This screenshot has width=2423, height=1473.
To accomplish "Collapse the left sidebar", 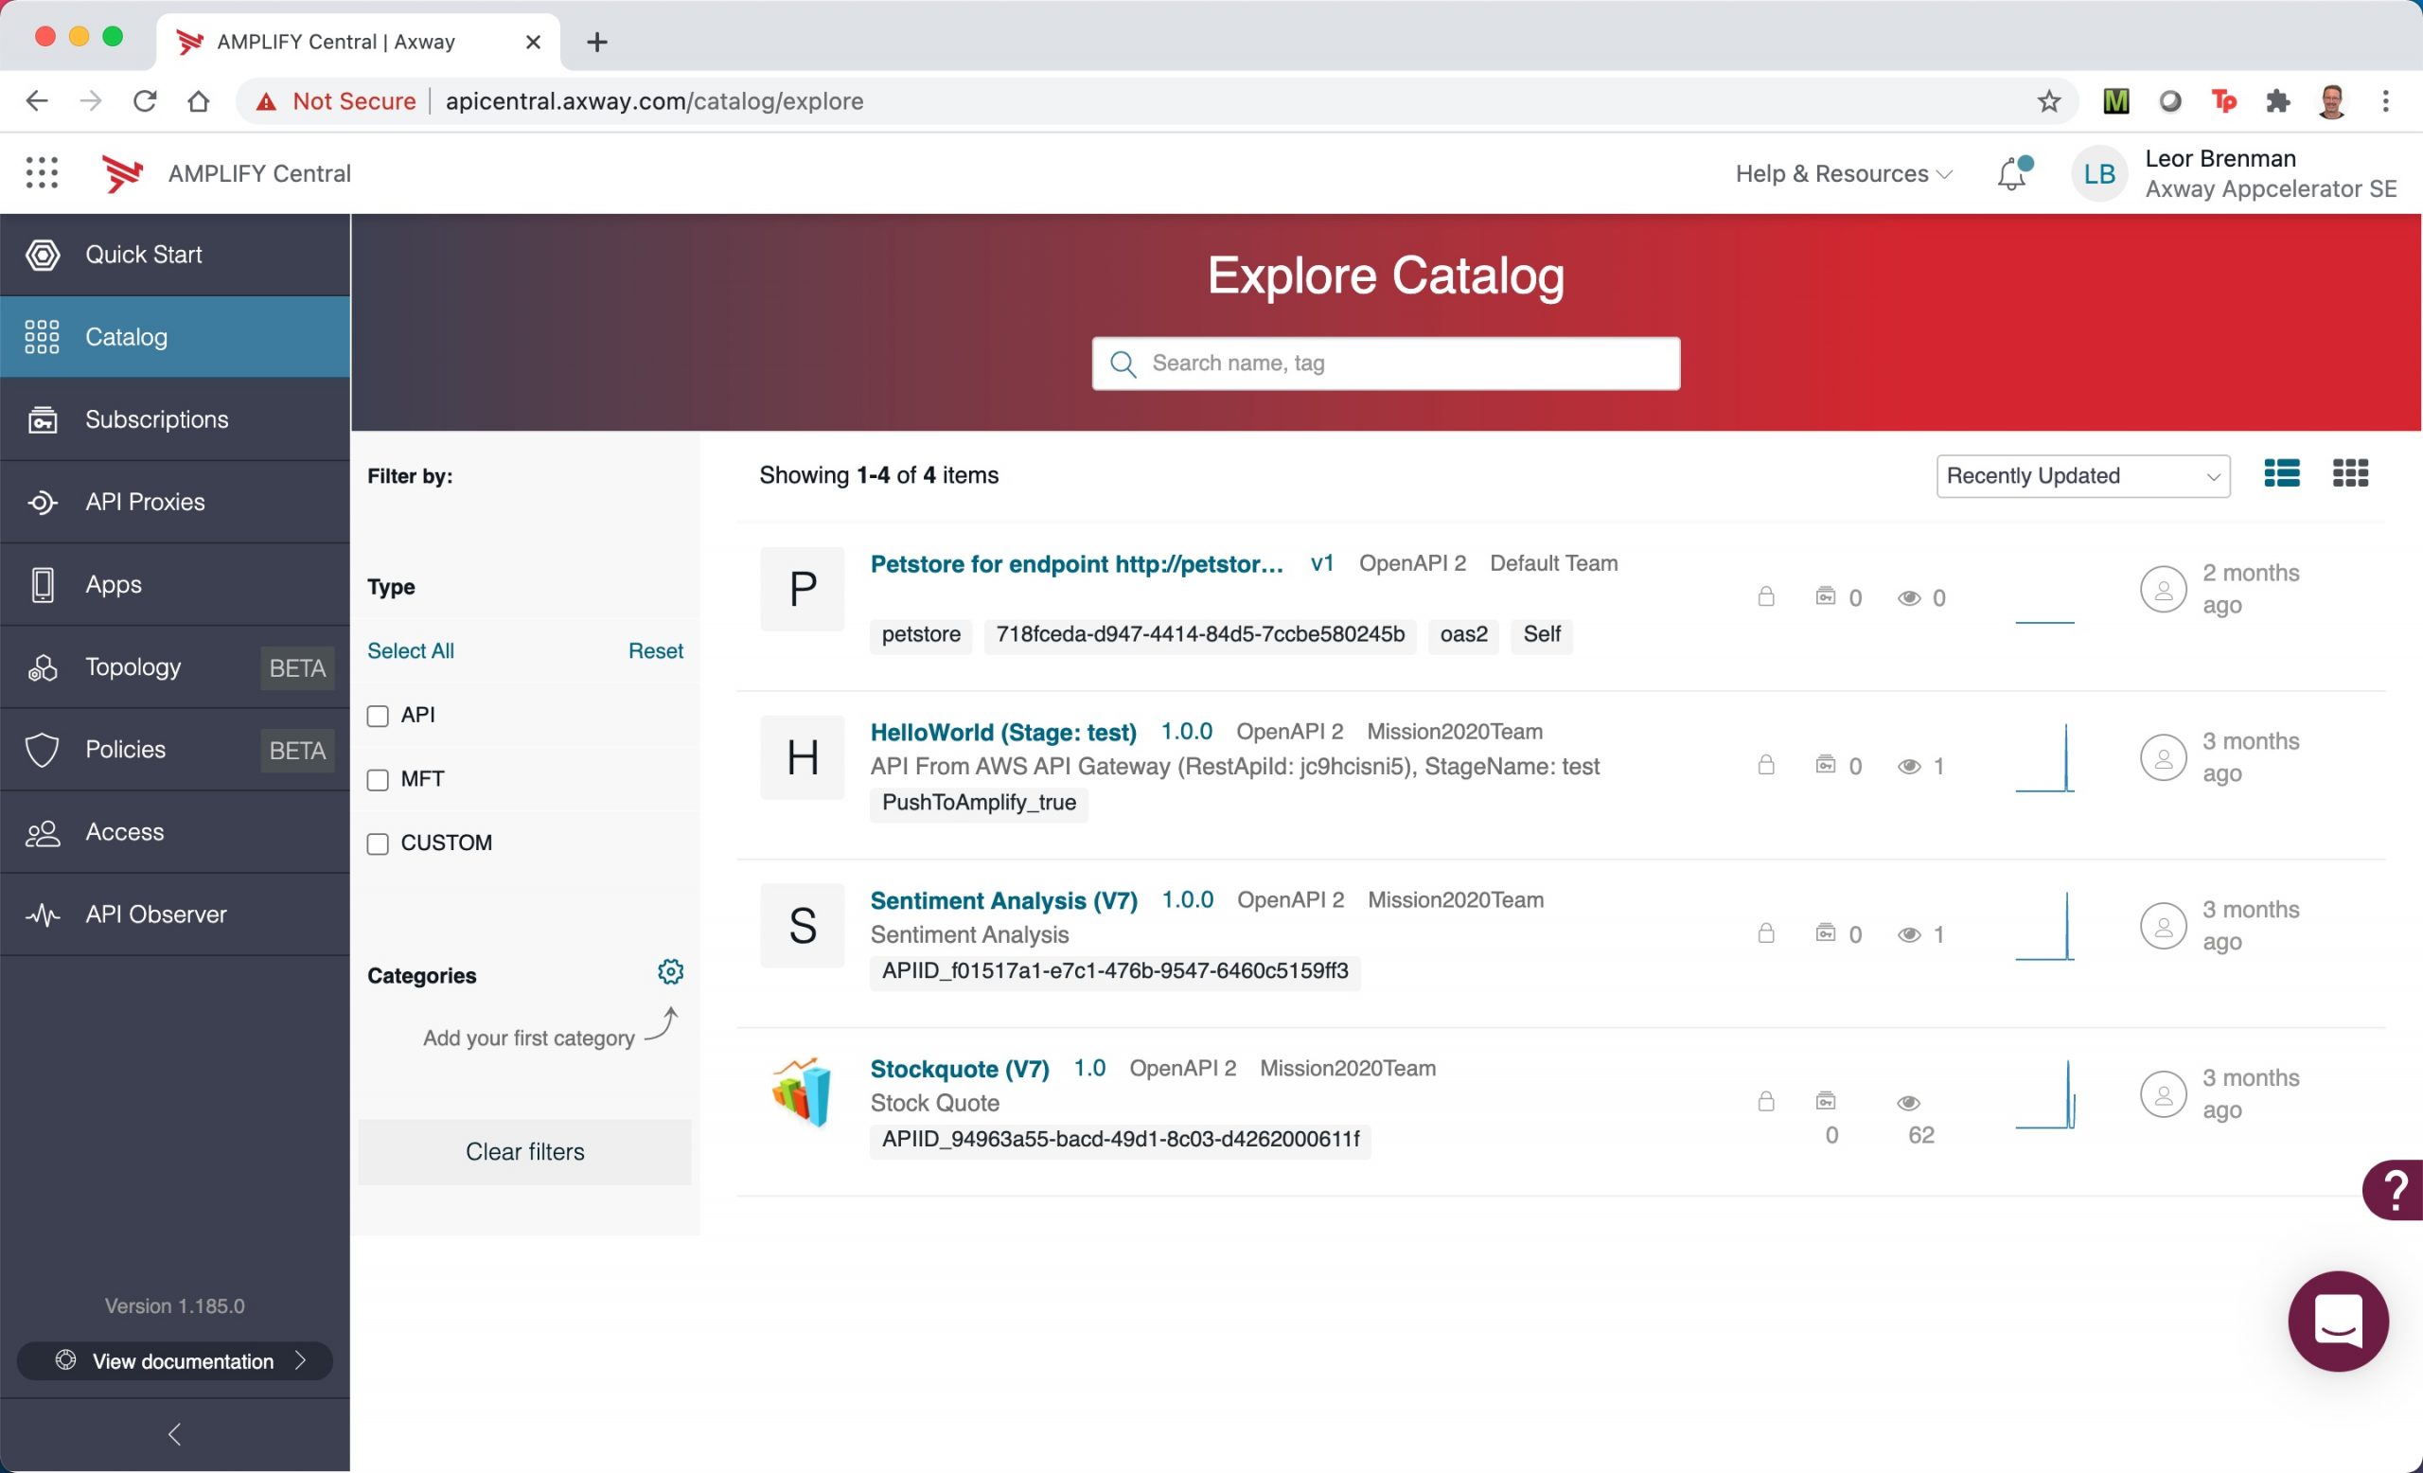I will 175,1434.
